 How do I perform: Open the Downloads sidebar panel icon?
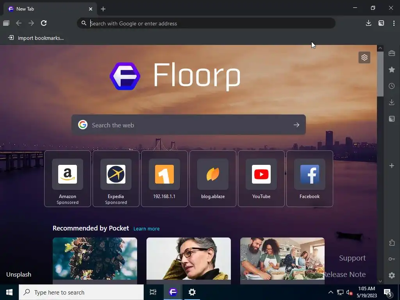[x=391, y=102]
